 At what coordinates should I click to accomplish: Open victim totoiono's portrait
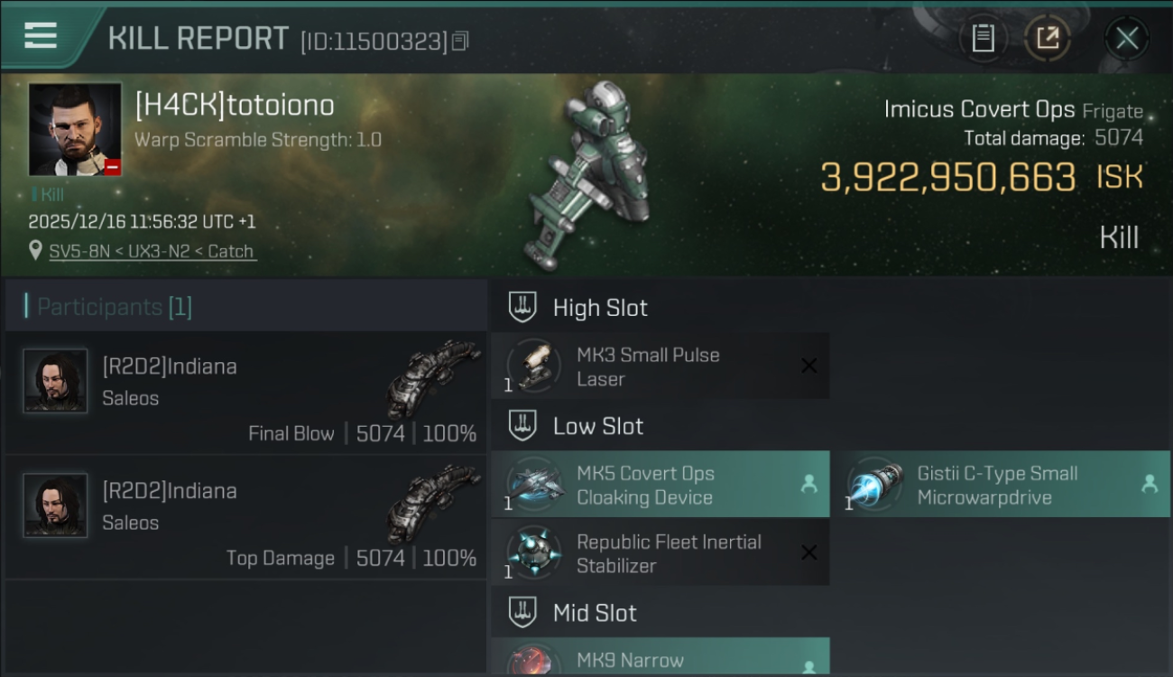coord(75,129)
